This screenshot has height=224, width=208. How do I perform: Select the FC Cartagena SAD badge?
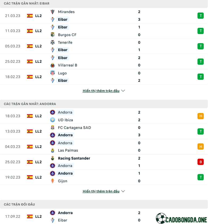[x=53, y=128]
